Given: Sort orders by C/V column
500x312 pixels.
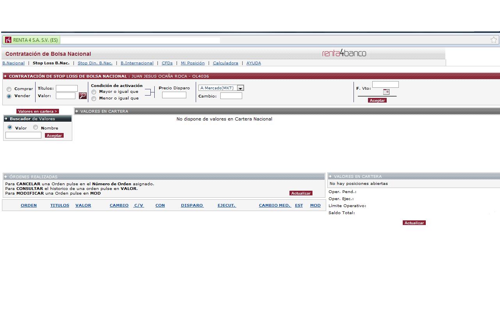Looking at the screenshot, I should click(x=139, y=205).
